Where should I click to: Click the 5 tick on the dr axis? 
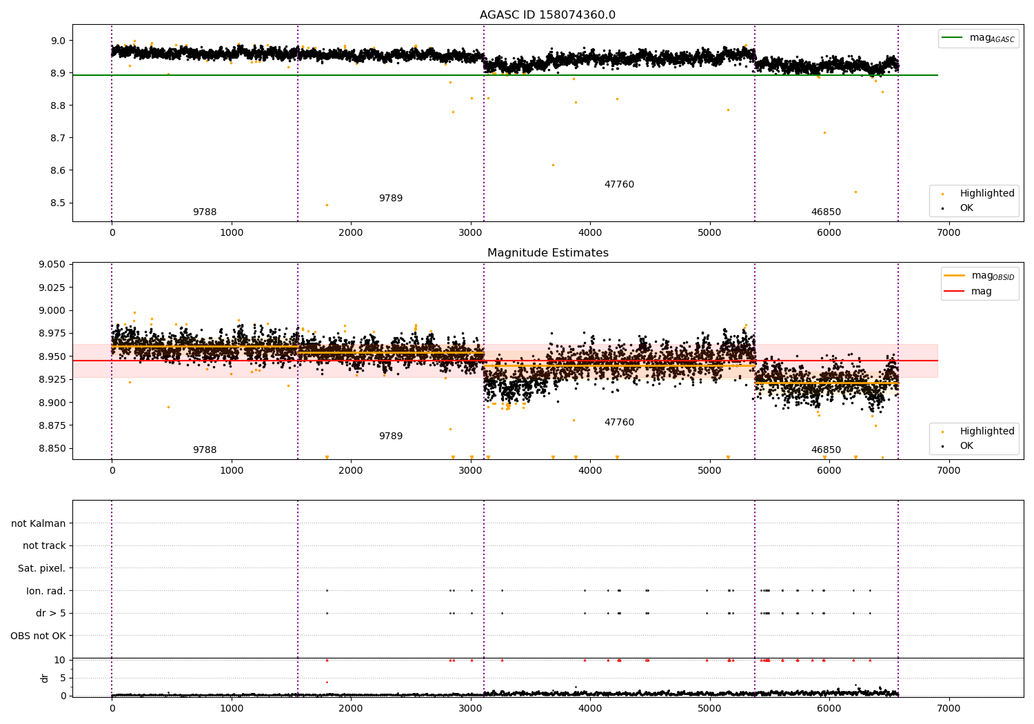click(x=63, y=678)
